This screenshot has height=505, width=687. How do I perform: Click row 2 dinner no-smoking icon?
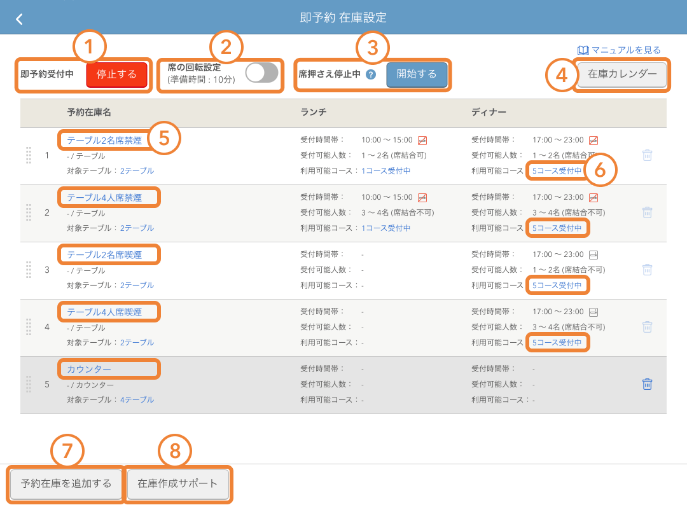coord(593,198)
